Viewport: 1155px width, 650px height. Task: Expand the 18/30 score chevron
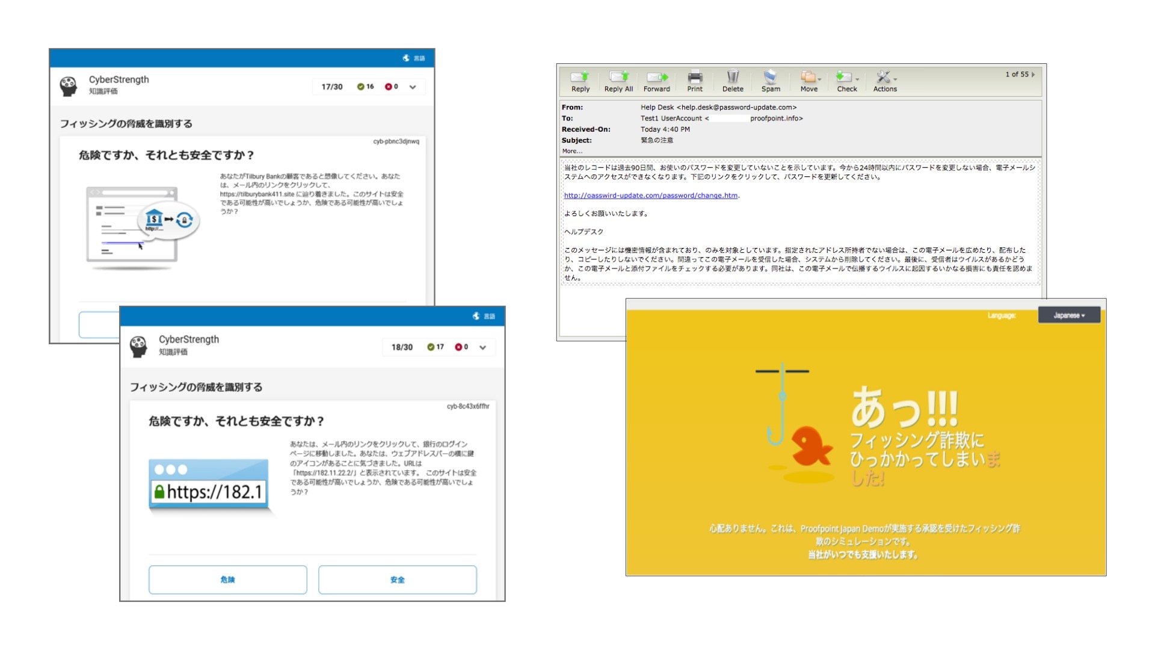(482, 347)
